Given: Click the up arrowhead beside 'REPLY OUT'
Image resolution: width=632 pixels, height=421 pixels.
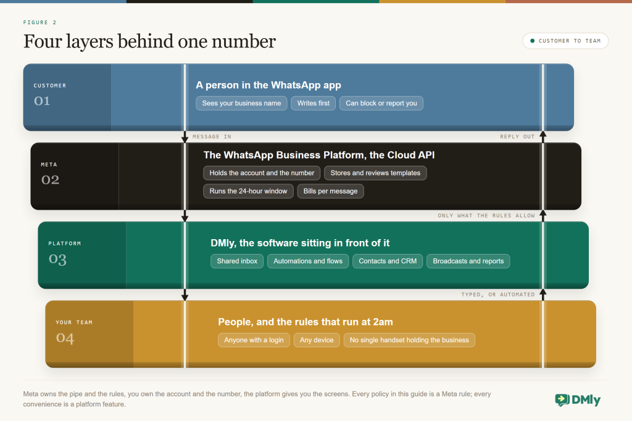Looking at the screenshot, I should (543, 134).
